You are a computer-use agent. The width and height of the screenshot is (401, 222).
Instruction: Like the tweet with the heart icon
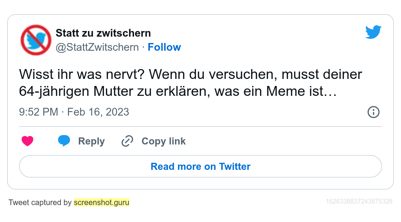tap(27, 141)
